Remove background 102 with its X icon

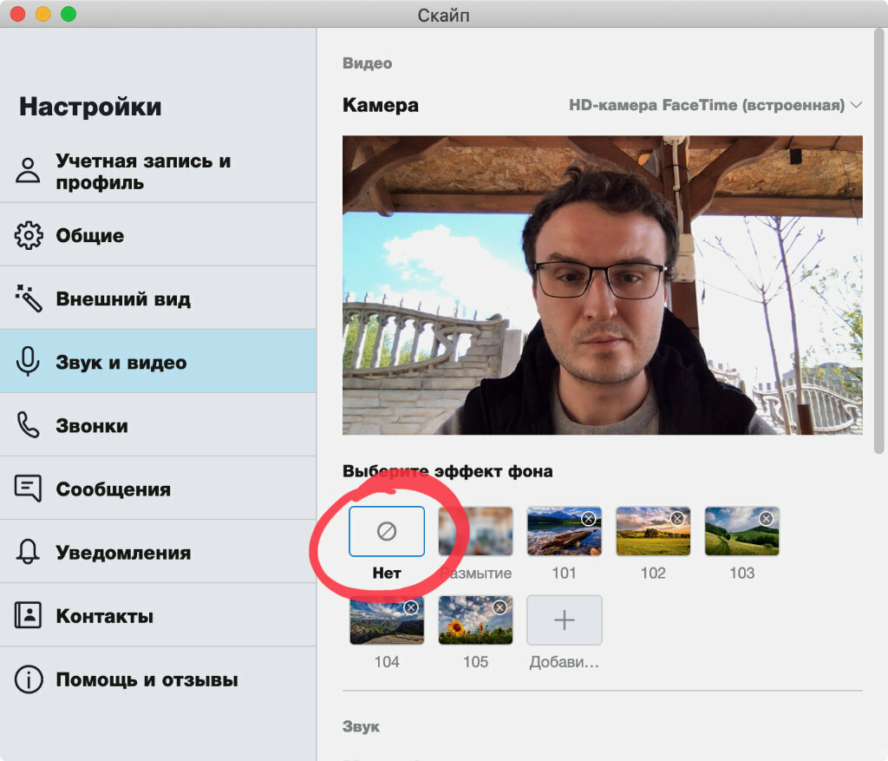677,519
